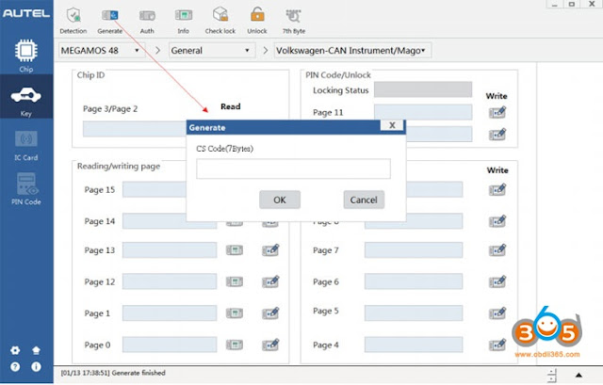603x385 pixels.
Task: Write Page 0 using its pencil icon
Action: coord(270,345)
